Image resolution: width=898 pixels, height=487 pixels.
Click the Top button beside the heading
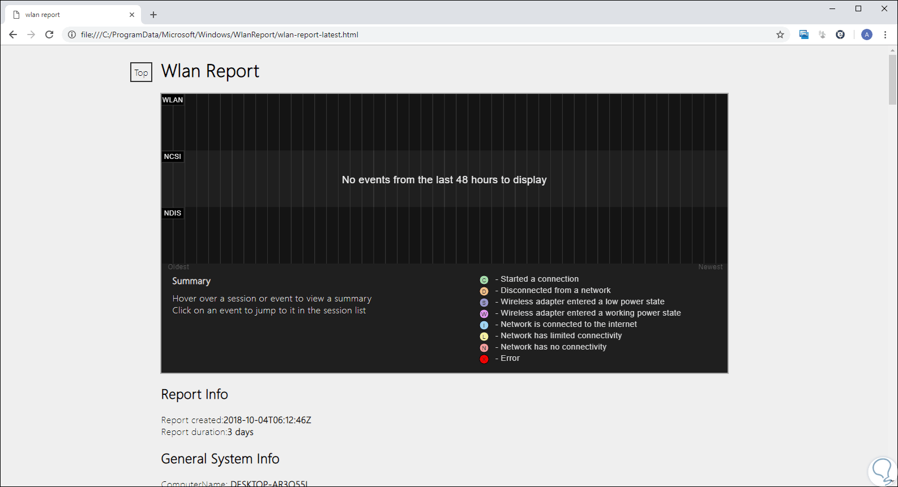(141, 72)
